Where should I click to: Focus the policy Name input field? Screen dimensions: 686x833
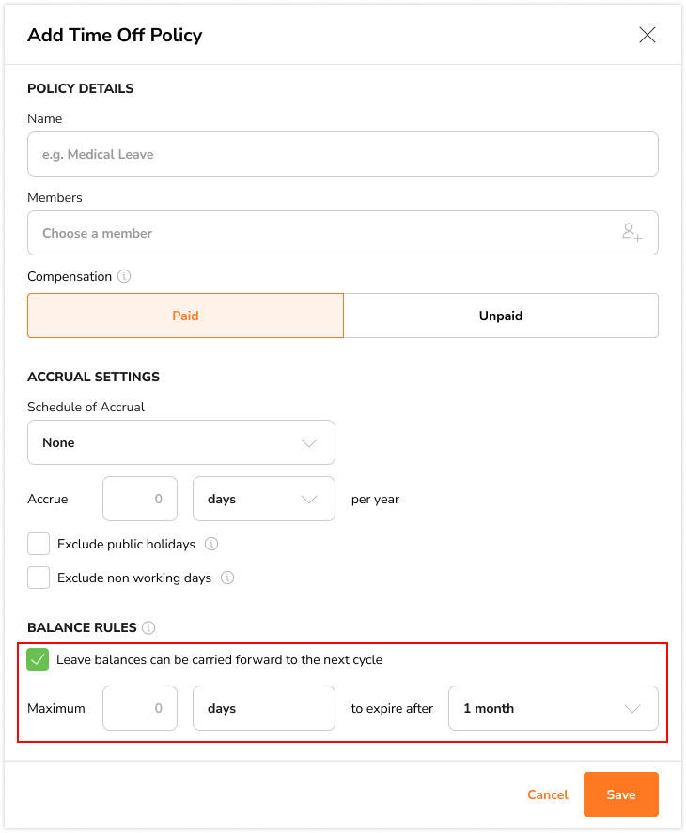tap(343, 154)
